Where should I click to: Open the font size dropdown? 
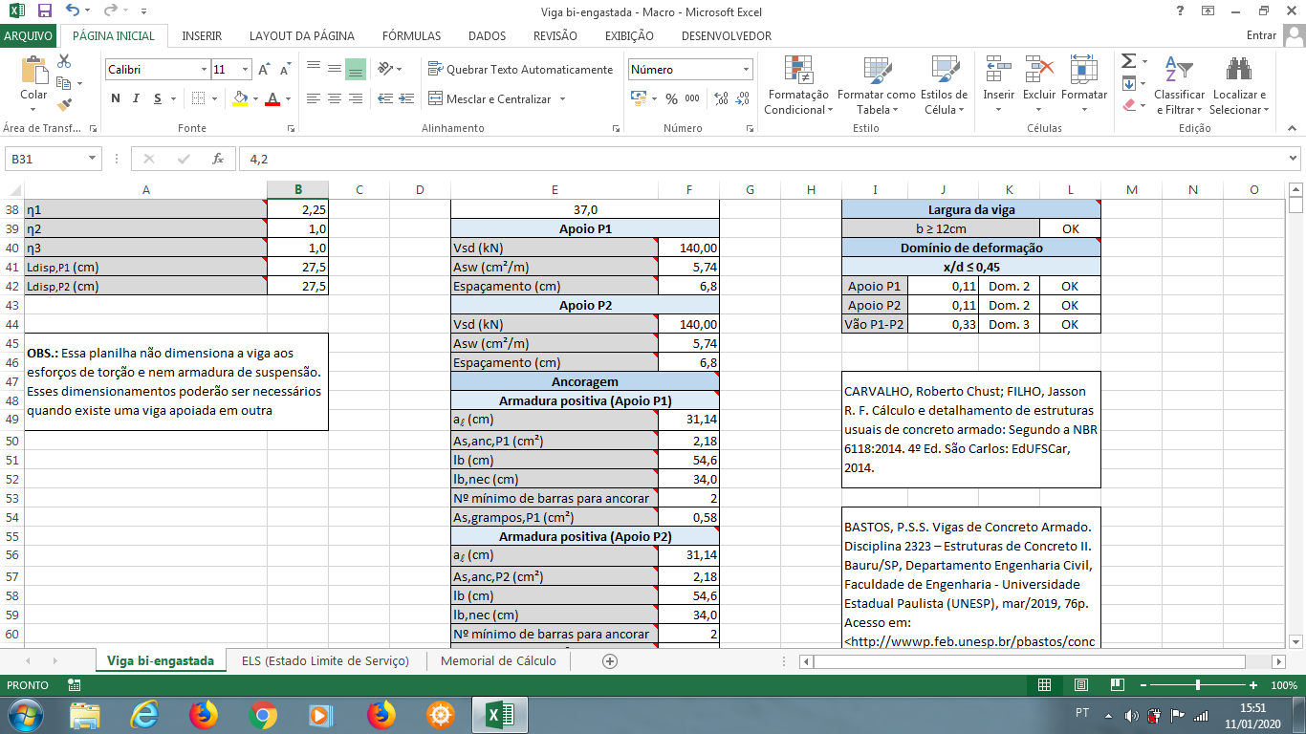(x=246, y=70)
